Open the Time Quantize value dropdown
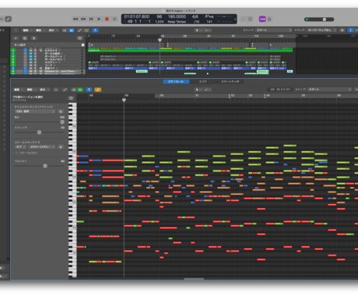Screen dimensions: 358x296 pyautogui.click(x=35, y=111)
